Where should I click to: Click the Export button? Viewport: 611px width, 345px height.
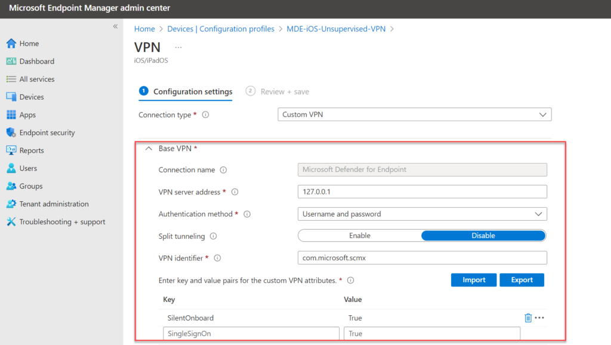521,280
